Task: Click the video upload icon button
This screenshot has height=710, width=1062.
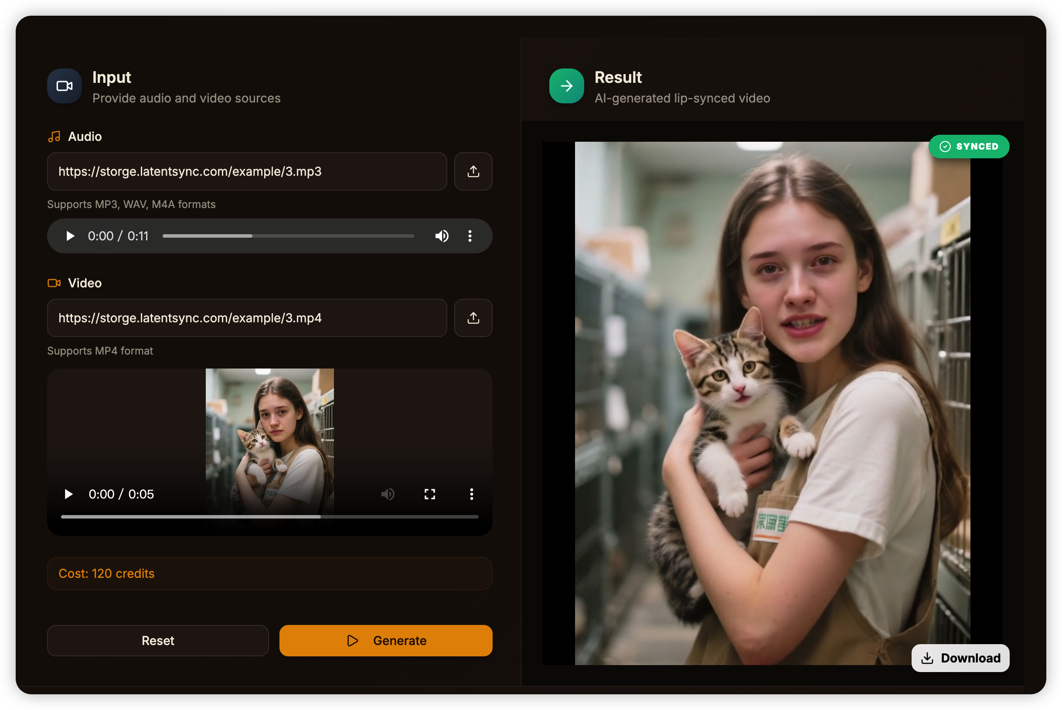Action: [473, 318]
